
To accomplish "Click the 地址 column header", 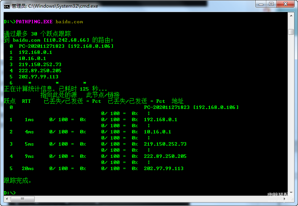I will coord(177,101).
